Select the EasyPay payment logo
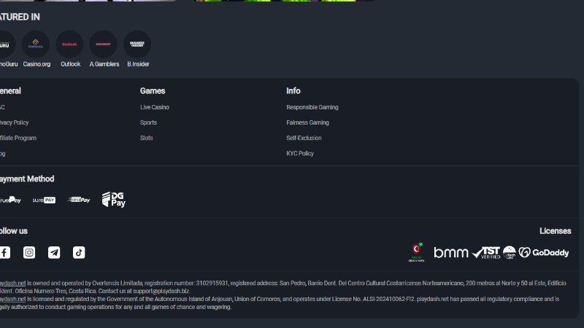The width and height of the screenshot is (584, 328). tap(79, 200)
